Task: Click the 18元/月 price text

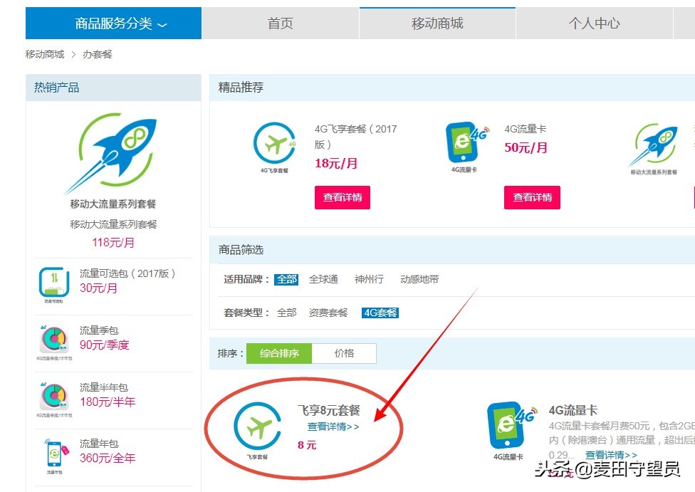Action: (336, 163)
